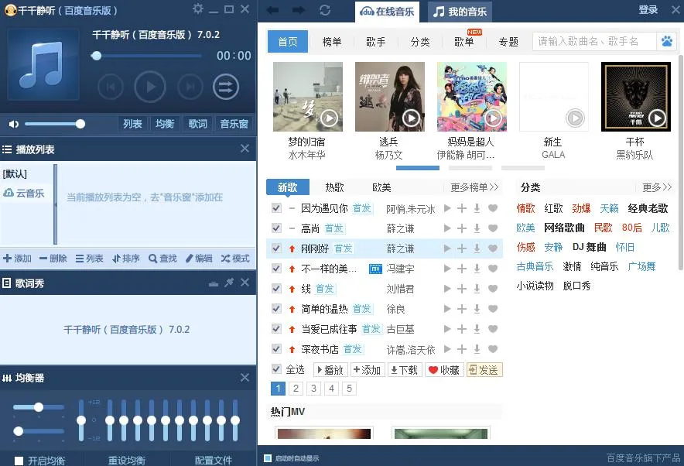Go back with the browser back arrow
This screenshot has width=684, height=466.
[272, 10]
